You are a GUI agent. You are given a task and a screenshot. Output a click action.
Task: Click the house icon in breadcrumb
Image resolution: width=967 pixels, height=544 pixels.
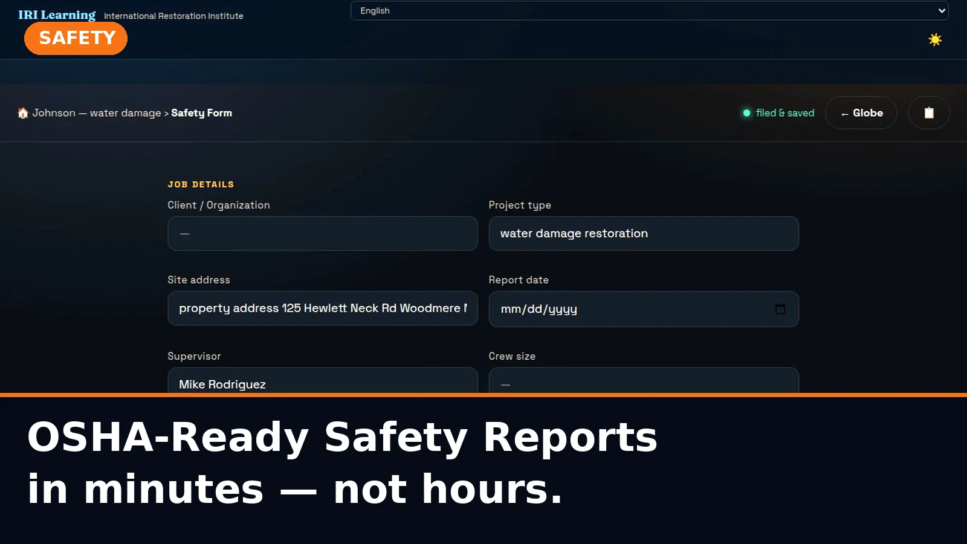(x=23, y=113)
